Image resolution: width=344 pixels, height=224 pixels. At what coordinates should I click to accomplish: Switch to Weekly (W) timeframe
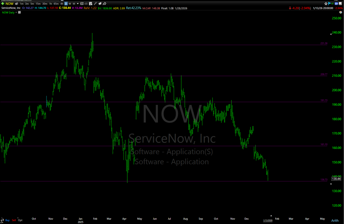(70, 4)
